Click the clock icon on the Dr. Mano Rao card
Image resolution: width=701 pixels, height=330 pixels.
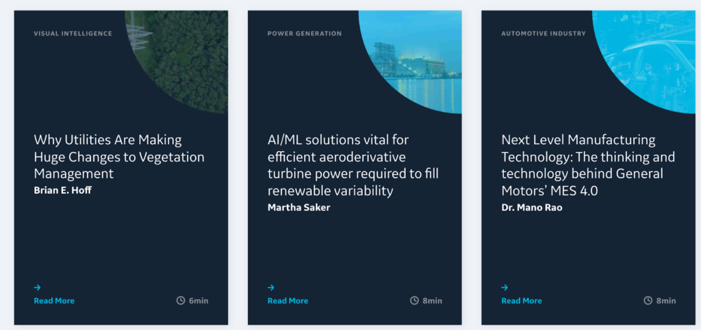pyautogui.click(x=648, y=301)
